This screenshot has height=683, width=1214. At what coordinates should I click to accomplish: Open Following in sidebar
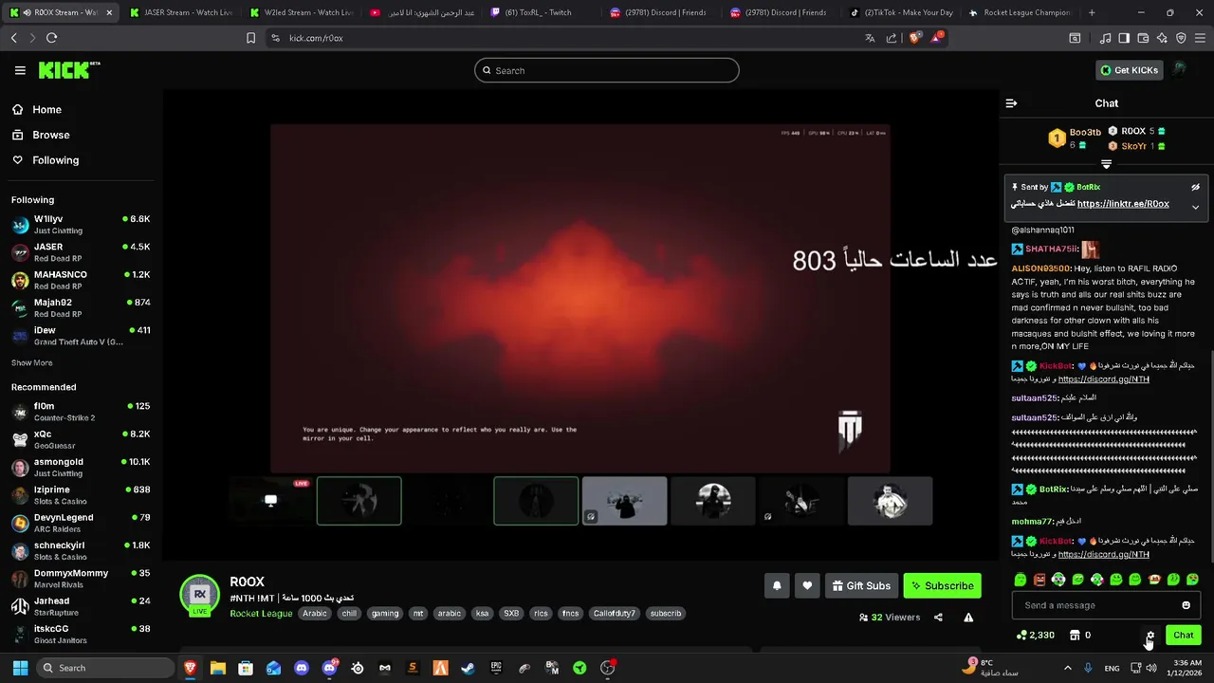point(46,160)
